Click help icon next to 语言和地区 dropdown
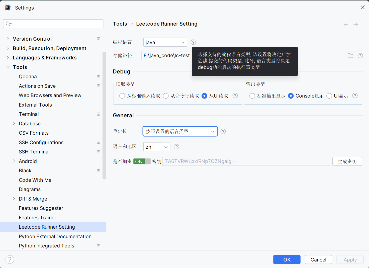 click(x=176, y=147)
